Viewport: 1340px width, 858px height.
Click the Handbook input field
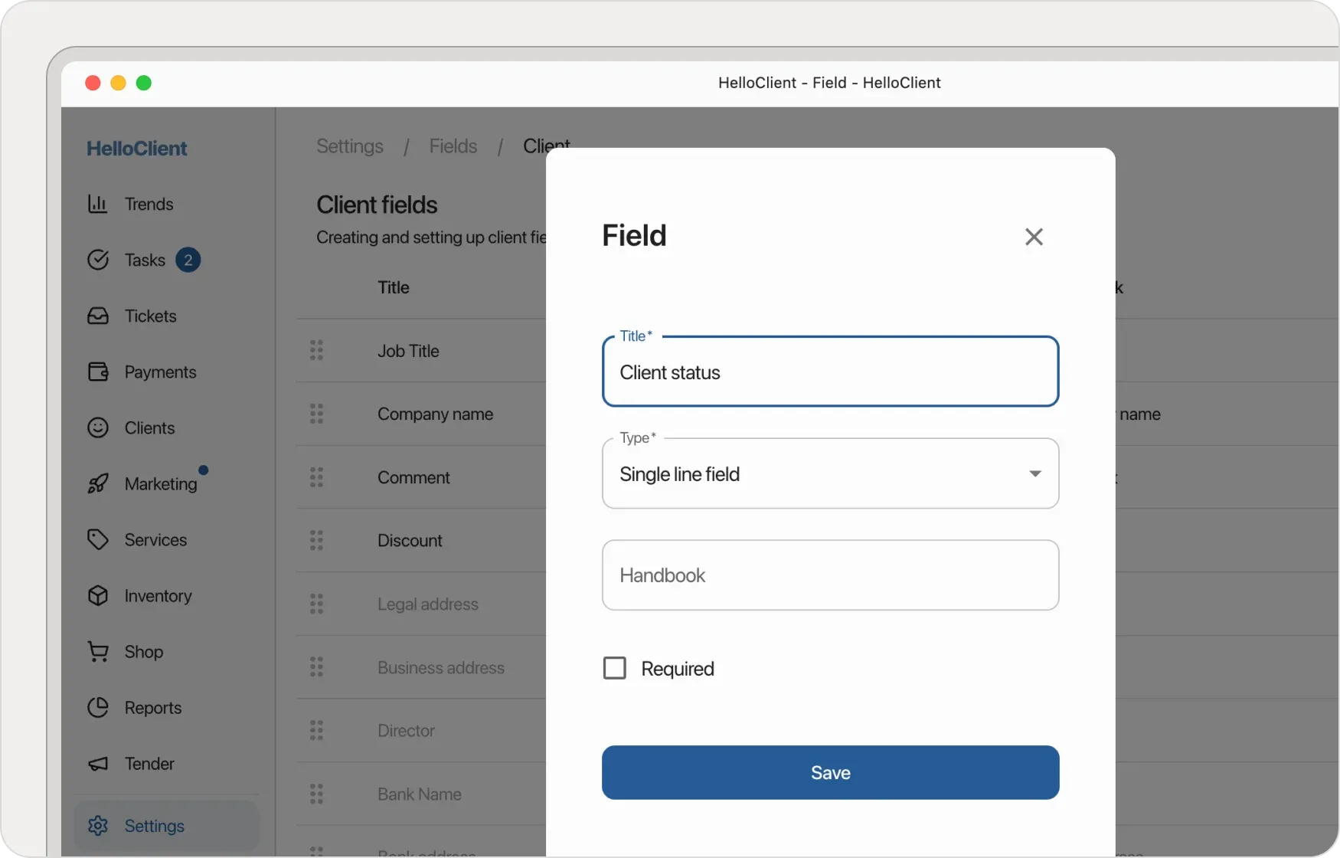[x=830, y=575]
